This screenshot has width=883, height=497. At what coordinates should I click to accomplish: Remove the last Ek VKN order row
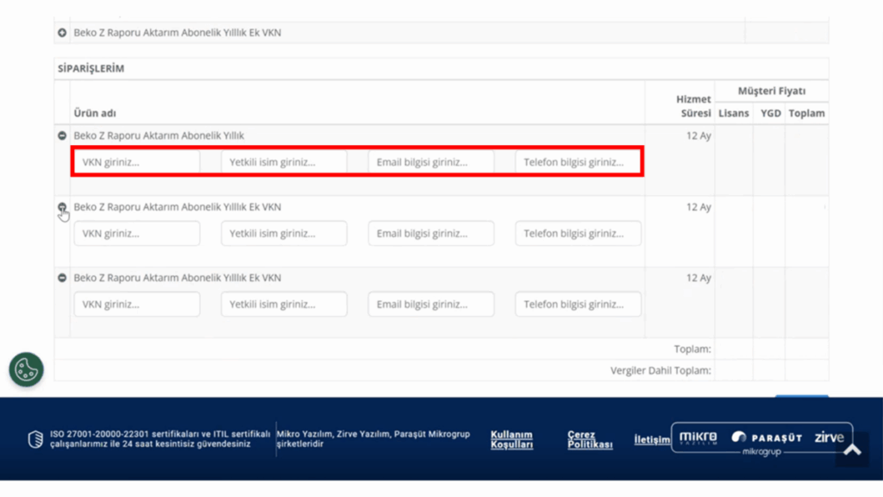pos(62,278)
